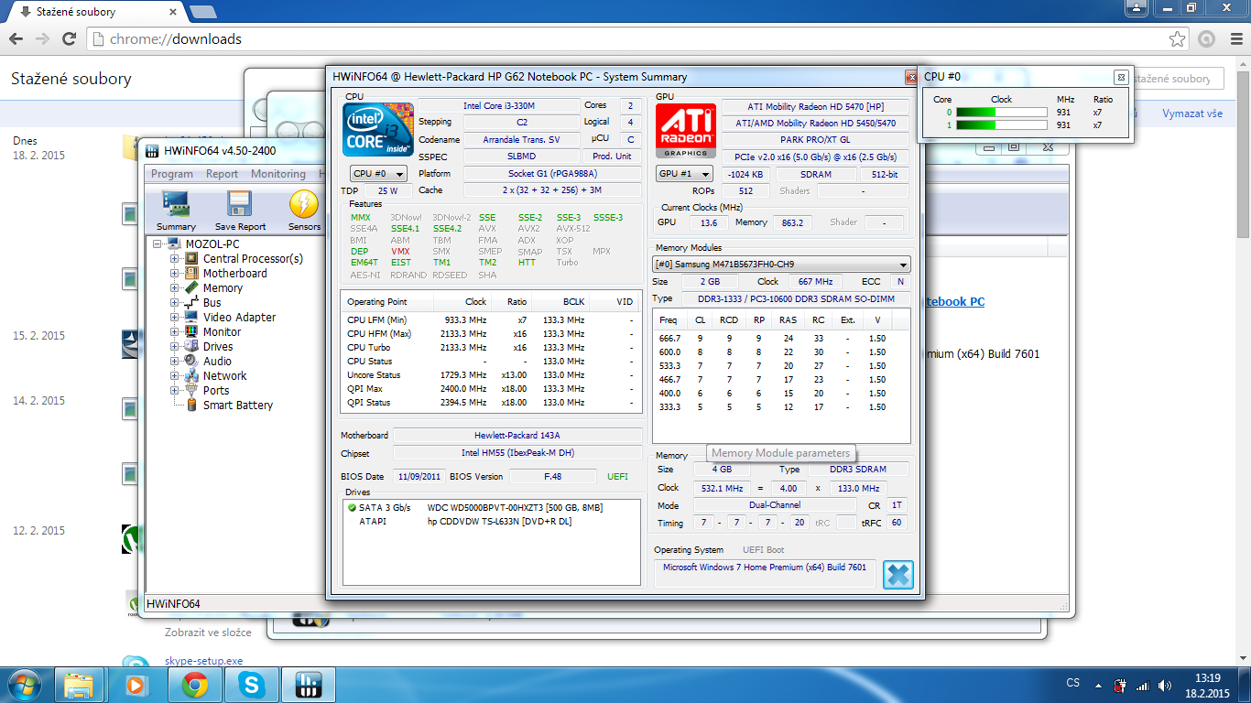Select the Network tree node
This screenshot has width=1251, height=703.
point(224,376)
